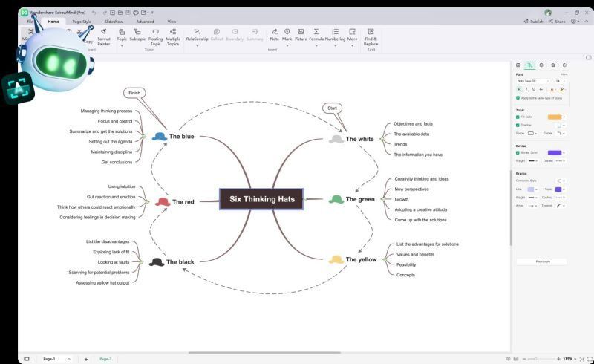This screenshot has height=364, width=594.
Task: Open the Corner style dropdown
Action: point(561,134)
